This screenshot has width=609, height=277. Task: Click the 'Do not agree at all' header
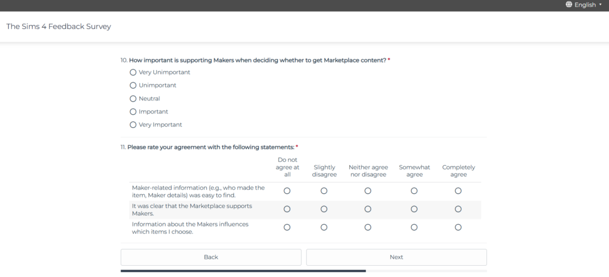point(287,167)
